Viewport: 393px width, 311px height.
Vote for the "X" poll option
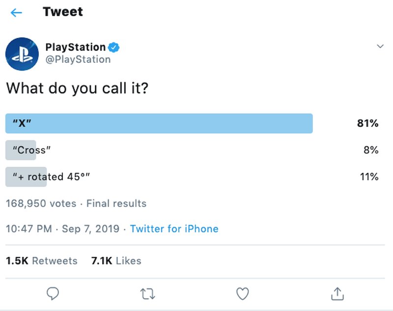click(160, 123)
